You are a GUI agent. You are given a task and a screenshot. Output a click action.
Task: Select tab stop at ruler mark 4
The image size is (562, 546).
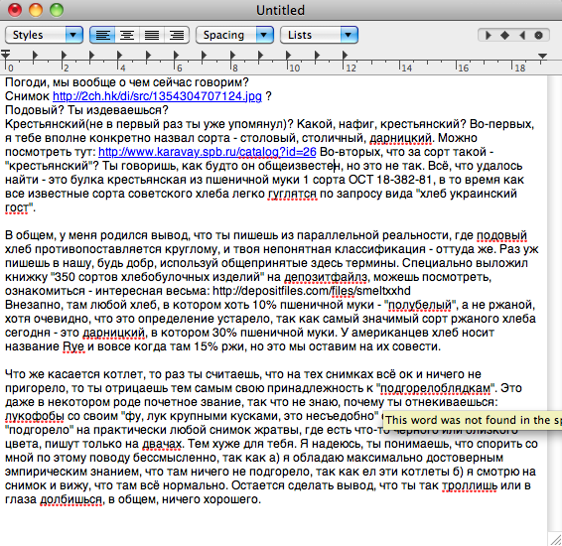(119, 56)
